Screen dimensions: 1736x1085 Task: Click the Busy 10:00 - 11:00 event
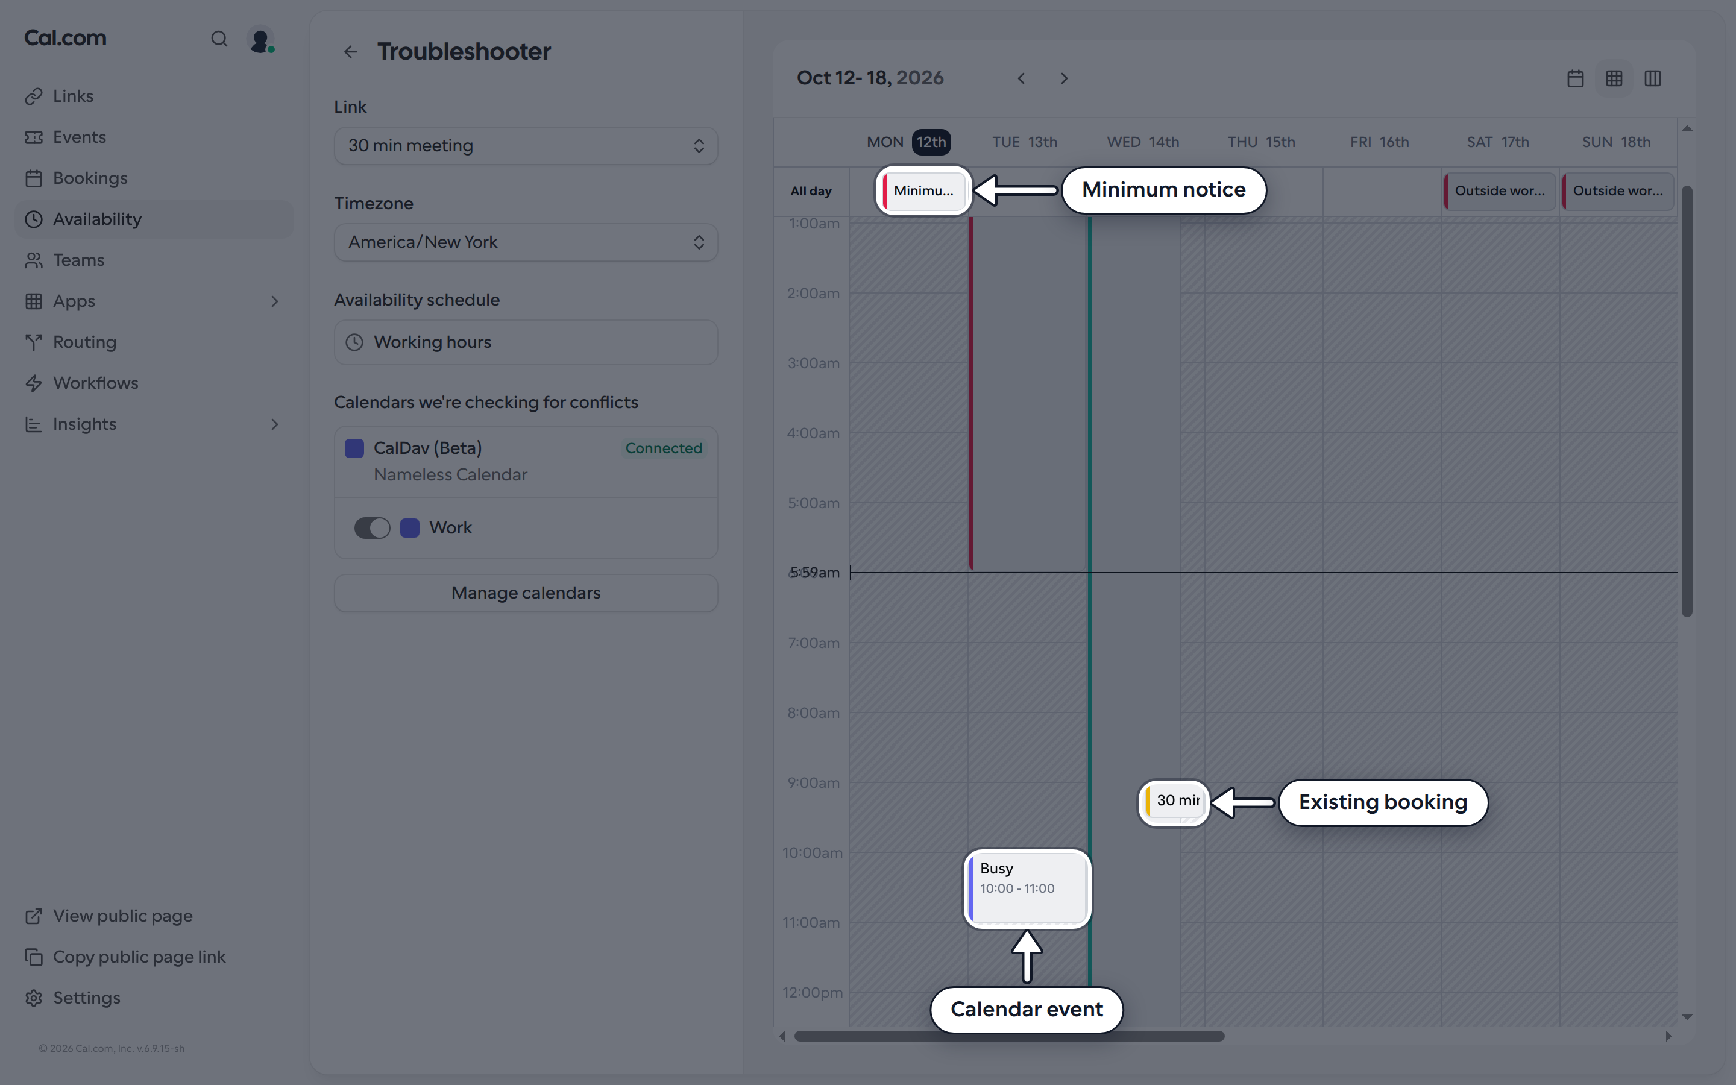tap(1027, 888)
